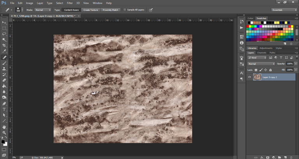Hide Layer 0 copy 2 using eye icon
Viewport: 299px width, 159px height.
249,77
